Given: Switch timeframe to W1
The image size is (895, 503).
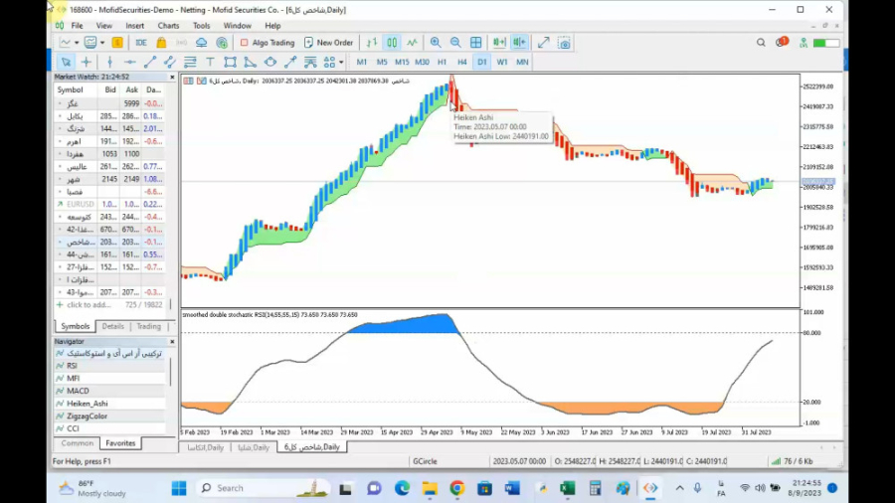Looking at the screenshot, I should 502,62.
